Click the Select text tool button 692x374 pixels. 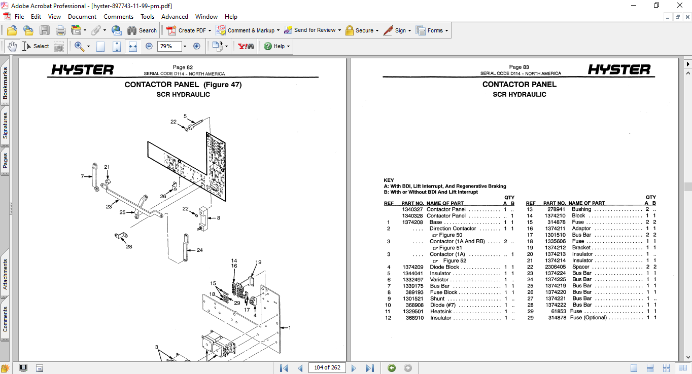pos(36,46)
